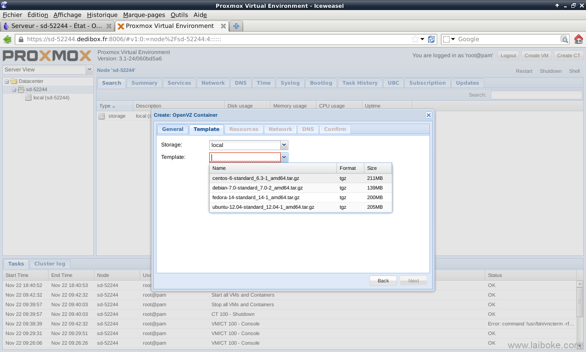The height and width of the screenshot is (352, 586).
Task: Switch to the Network node tab
Action: tap(213, 83)
